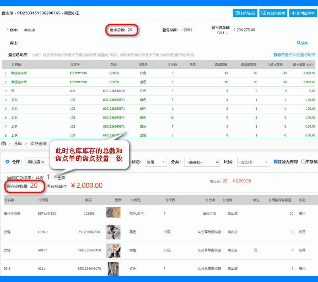Remove 南山店 tag with the x icon
The height and width of the screenshot is (282, 318).
coord(43,162)
